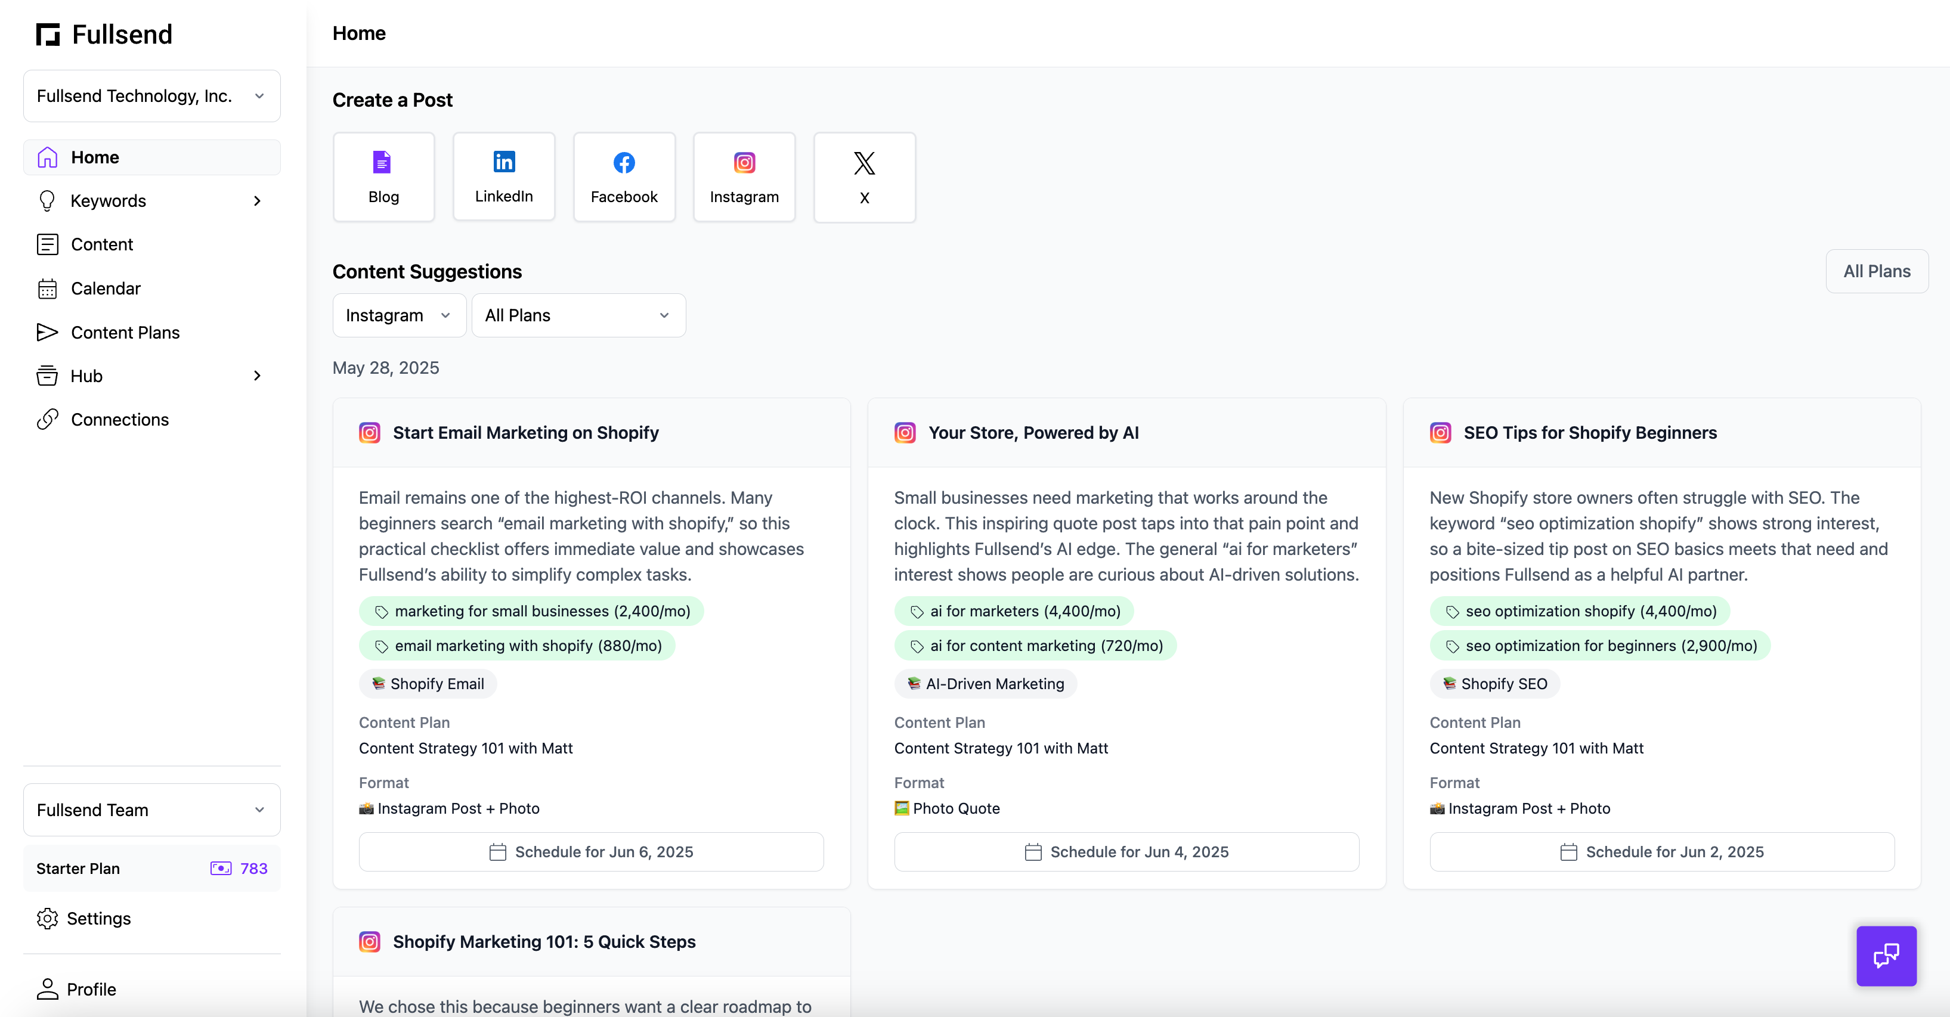This screenshot has width=1950, height=1017.
Task: Open the All Plans filter dropdown
Action: pyautogui.click(x=578, y=315)
